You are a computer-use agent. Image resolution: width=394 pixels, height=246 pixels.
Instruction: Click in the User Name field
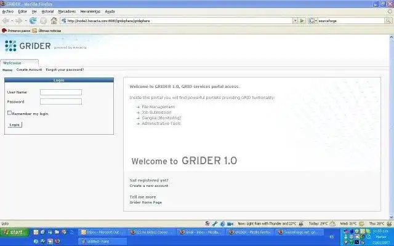coord(61,92)
